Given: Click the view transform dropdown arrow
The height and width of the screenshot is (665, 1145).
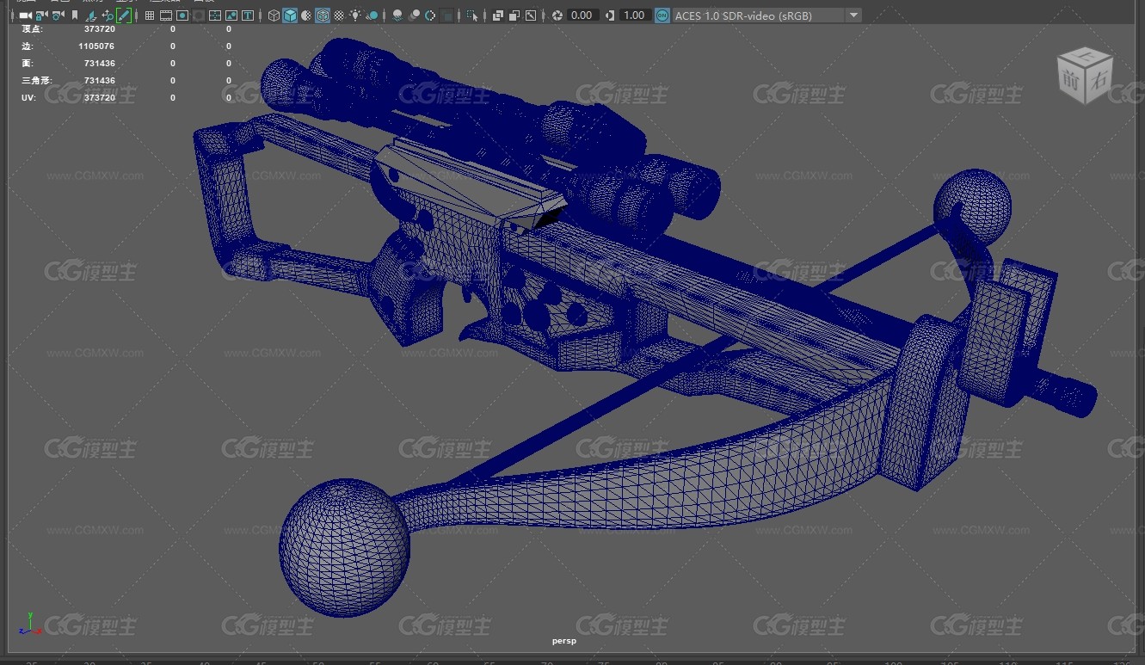Looking at the screenshot, I should click(853, 15).
